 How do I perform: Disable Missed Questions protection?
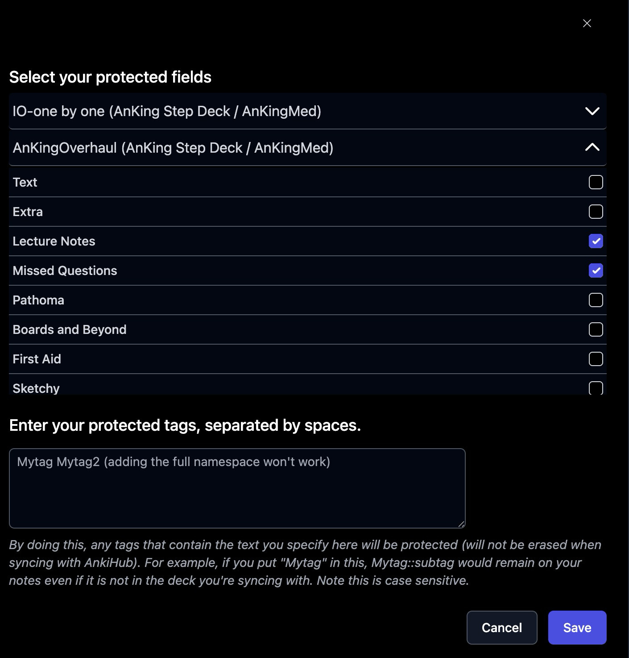point(596,271)
